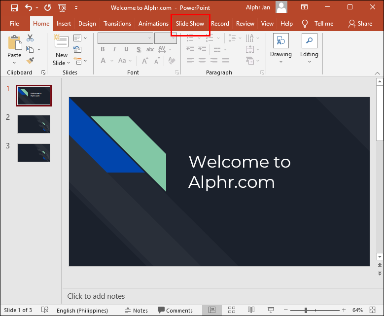This screenshot has width=384, height=316.
Task: Click the New Slide icon
Action: [x=61, y=40]
